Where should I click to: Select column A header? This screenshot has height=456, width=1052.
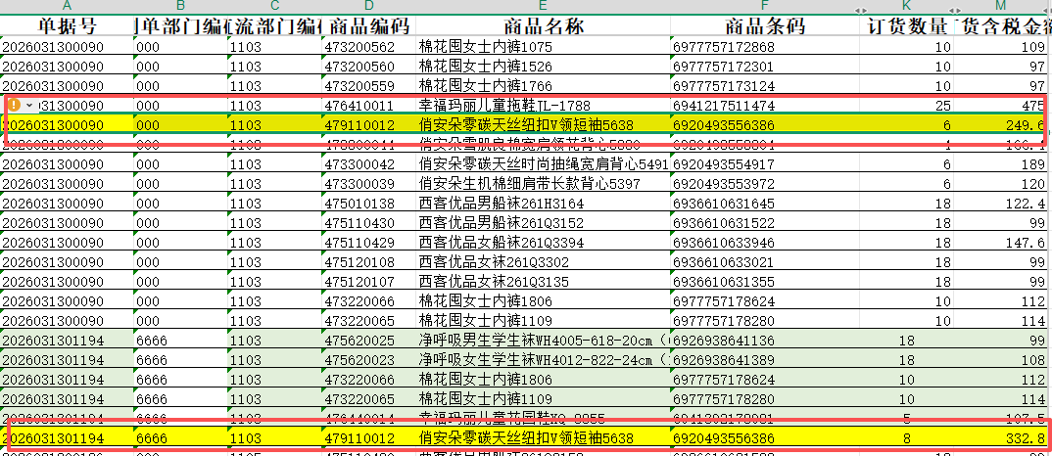67,8
